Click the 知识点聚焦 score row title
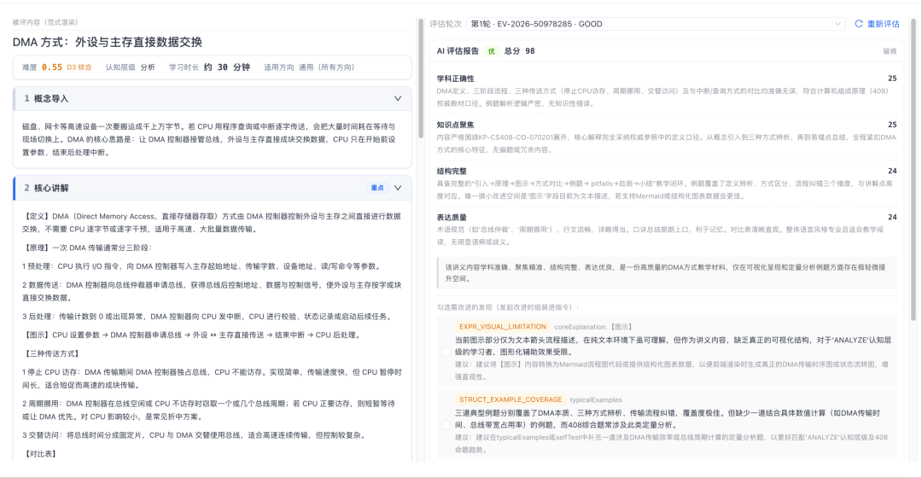Image resolution: width=922 pixels, height=478 pixels. point(455,125)
